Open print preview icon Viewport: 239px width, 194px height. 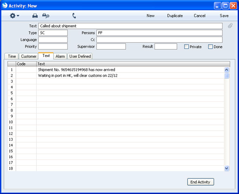tap(45, 16)
